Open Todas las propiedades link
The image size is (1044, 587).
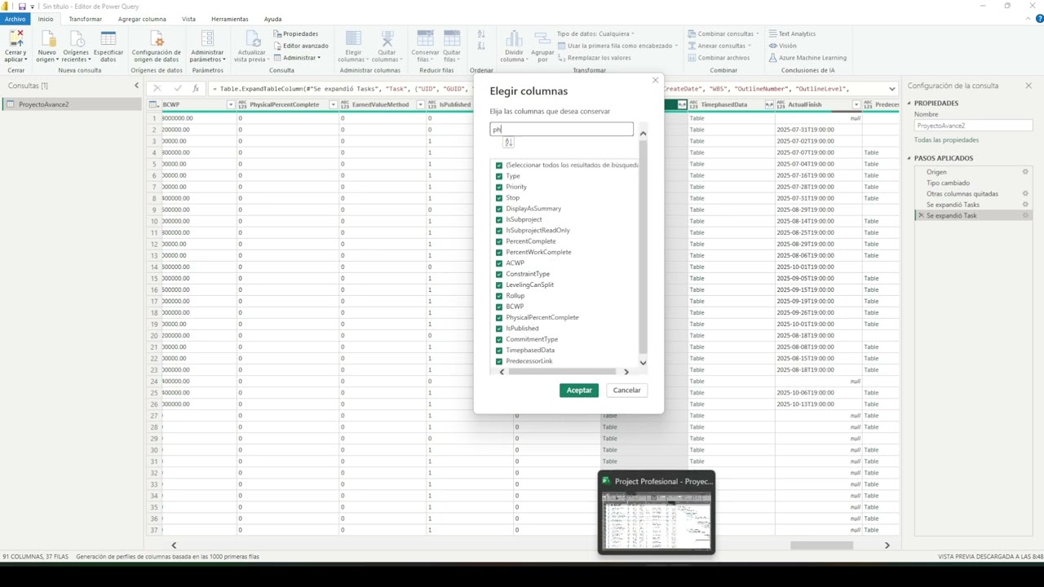point(944,140)
